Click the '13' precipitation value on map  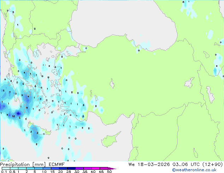click(13, 116)
